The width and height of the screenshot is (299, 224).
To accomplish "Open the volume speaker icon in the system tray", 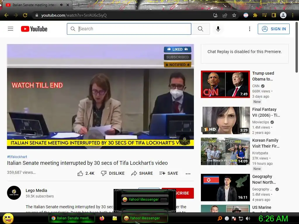I will click(x=248, y=218).
